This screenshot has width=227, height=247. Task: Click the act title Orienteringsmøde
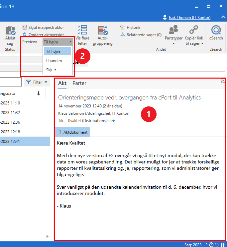[129, 97]
